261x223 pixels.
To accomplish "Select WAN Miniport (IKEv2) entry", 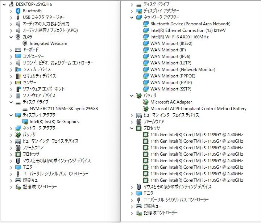I will tap(171, 43).
